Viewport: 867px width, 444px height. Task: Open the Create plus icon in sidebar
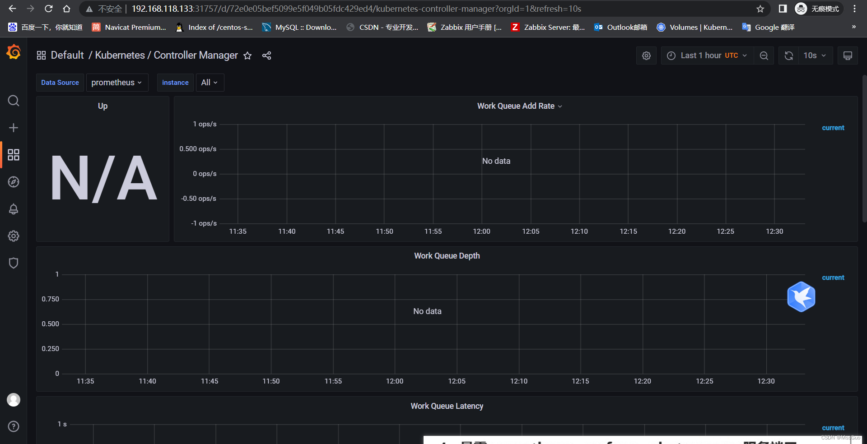pyautogui.click(x=14, y=128)
